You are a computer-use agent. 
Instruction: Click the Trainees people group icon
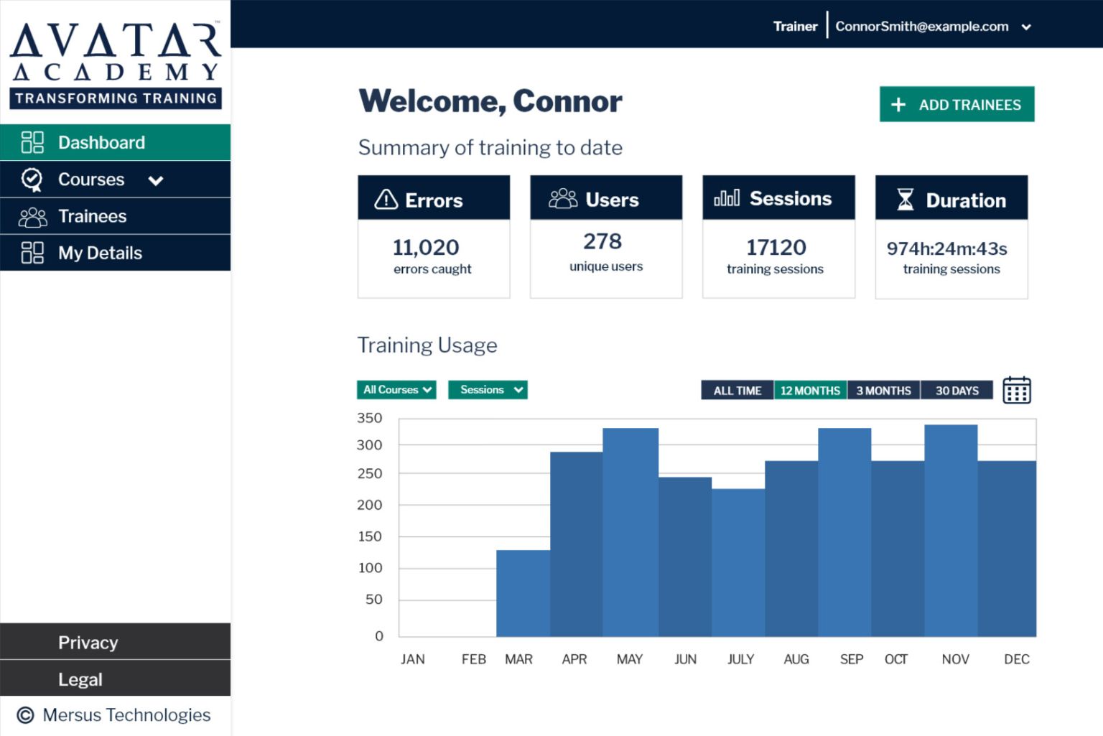pyautogui.click(x=32, y=216)
